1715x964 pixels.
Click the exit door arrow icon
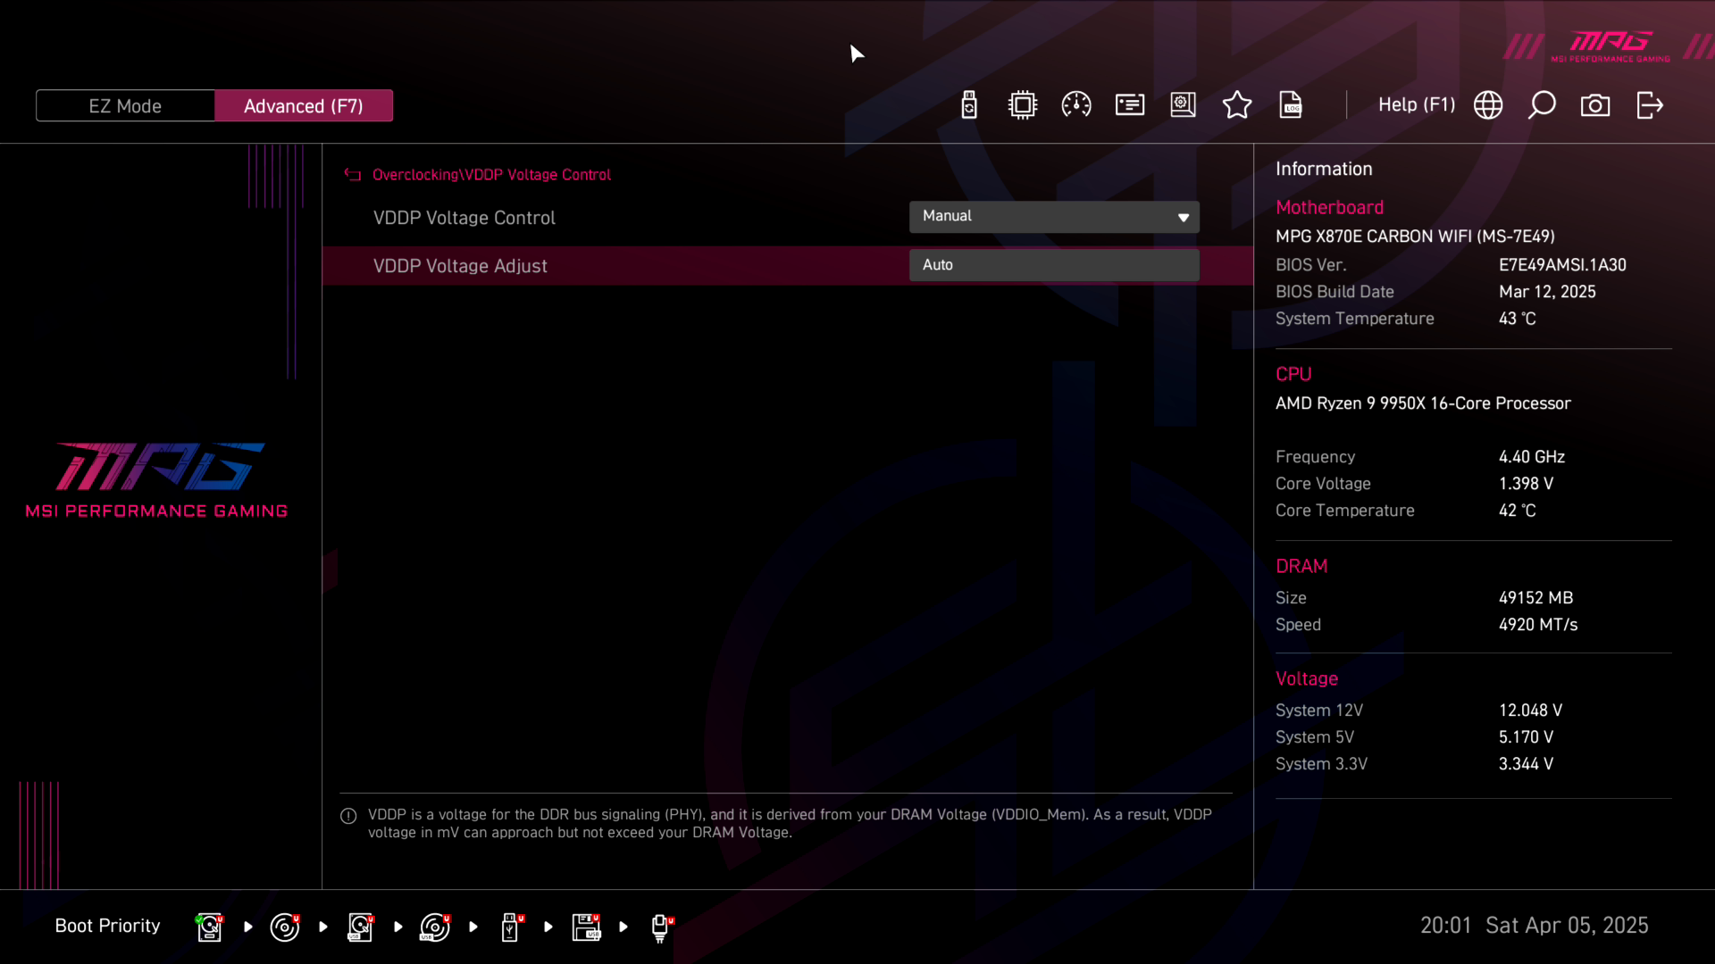(x=1649, y=105)
